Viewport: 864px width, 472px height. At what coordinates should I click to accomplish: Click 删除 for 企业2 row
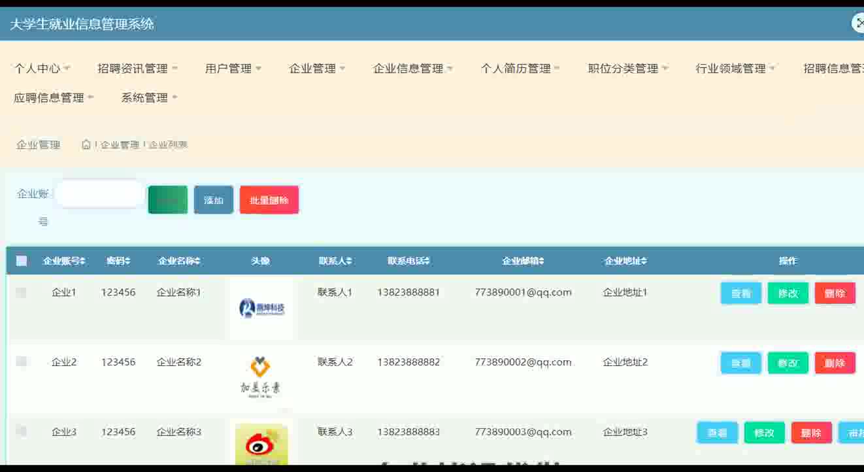835,363
